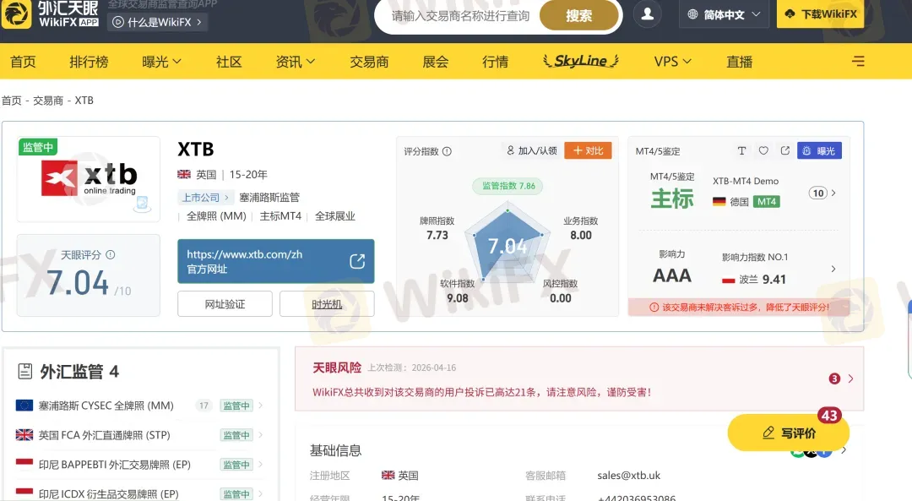Select the SkyLine item in the navigation bar
The image size is (912, 501).
click(x=578, y=61)
